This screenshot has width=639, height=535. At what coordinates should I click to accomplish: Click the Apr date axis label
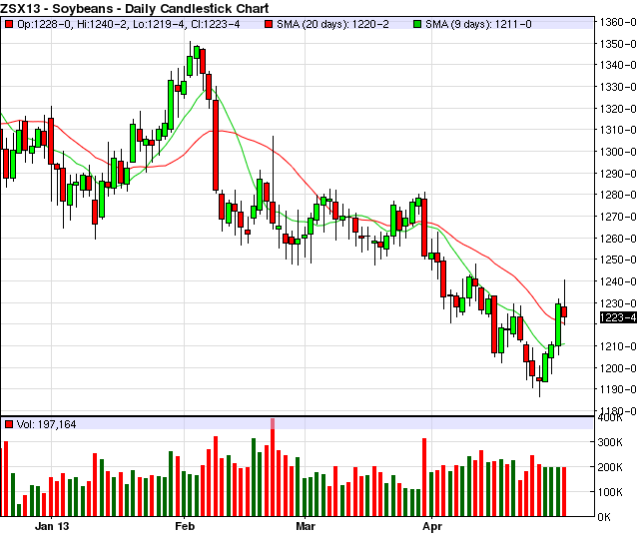click(432, 526)
